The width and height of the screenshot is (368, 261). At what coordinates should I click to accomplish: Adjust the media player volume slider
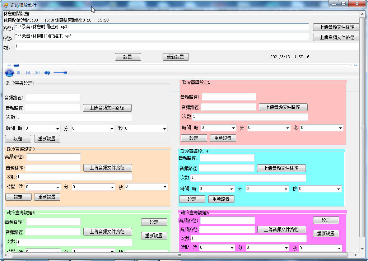[x=65, y=73]
